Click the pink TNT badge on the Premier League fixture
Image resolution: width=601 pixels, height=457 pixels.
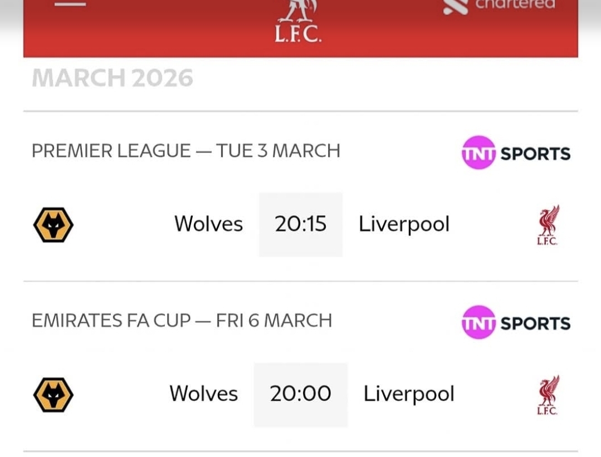[x=478, y=153]
